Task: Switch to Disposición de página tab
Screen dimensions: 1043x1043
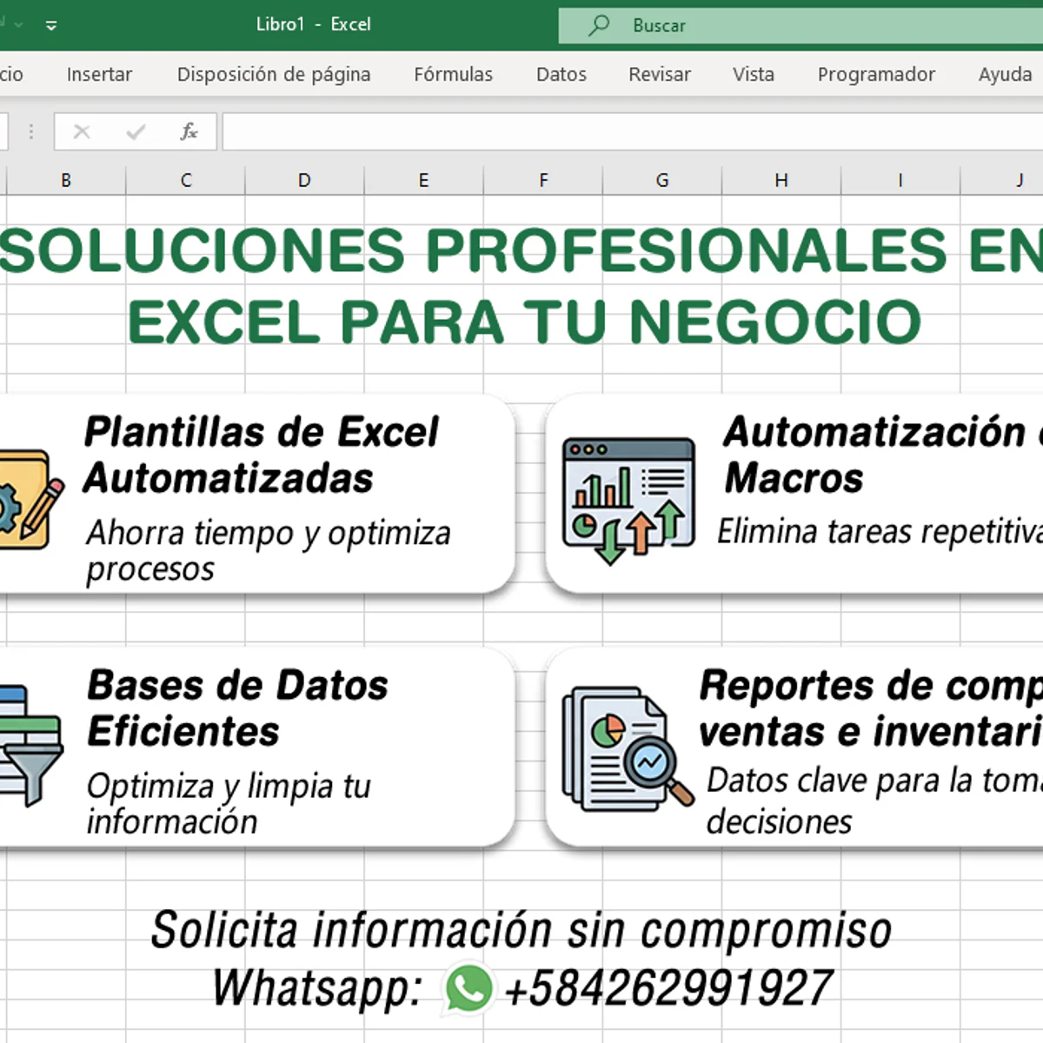Action: [x=274, y=75]
